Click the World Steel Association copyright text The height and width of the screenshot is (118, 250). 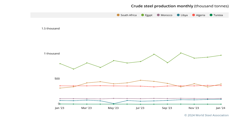pyautogui.click(x=206, y=115)
